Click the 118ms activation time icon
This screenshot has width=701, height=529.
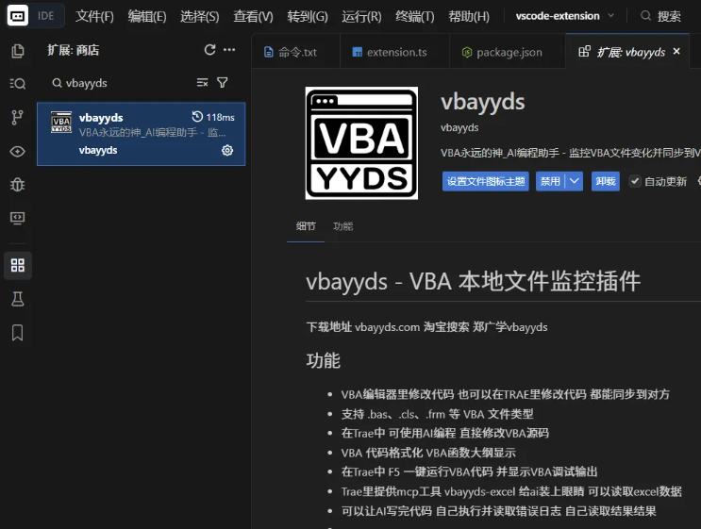(197, 117)
